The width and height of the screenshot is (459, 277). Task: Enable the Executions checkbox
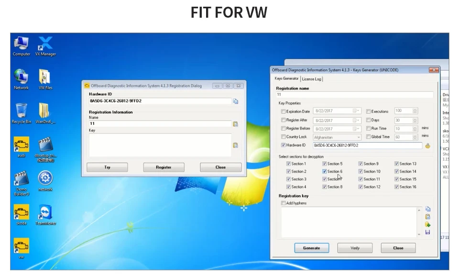pos(368,111)
